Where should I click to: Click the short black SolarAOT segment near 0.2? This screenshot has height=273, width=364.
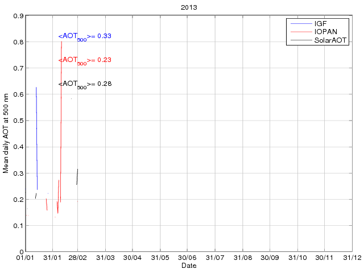click(x=36, y=196)
